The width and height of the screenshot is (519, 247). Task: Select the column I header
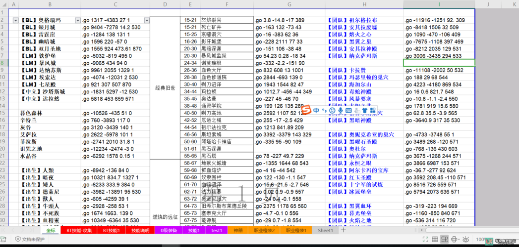click(x=439, y=4)
